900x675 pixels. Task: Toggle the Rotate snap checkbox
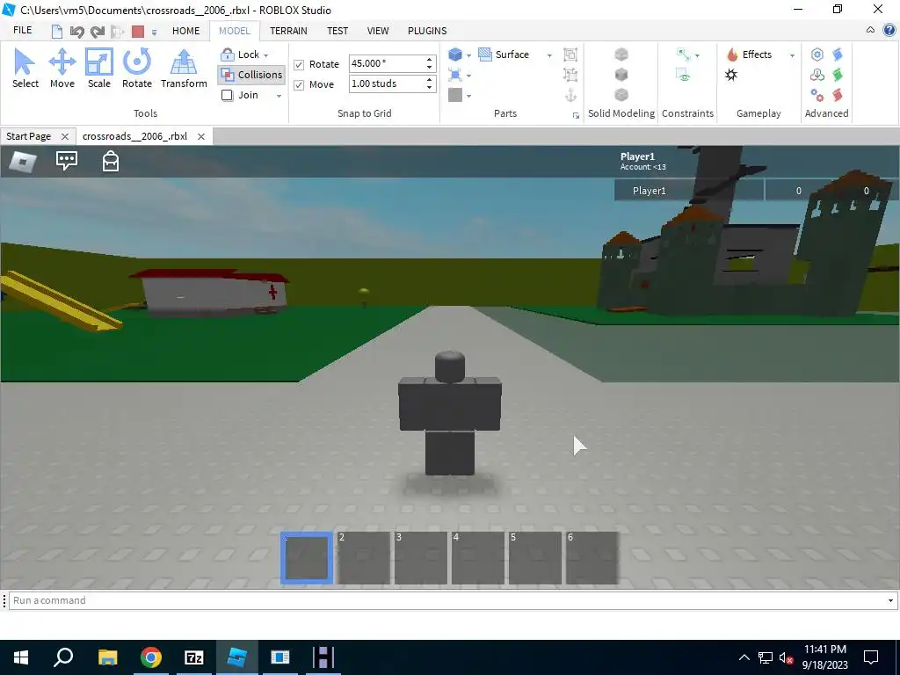pos(299,64)
